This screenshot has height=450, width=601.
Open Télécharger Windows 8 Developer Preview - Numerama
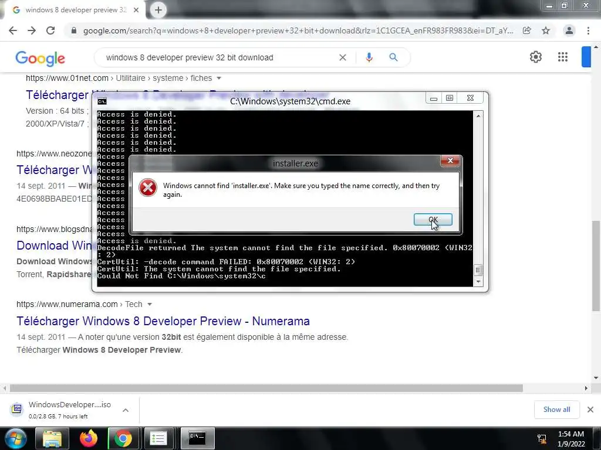163,321
